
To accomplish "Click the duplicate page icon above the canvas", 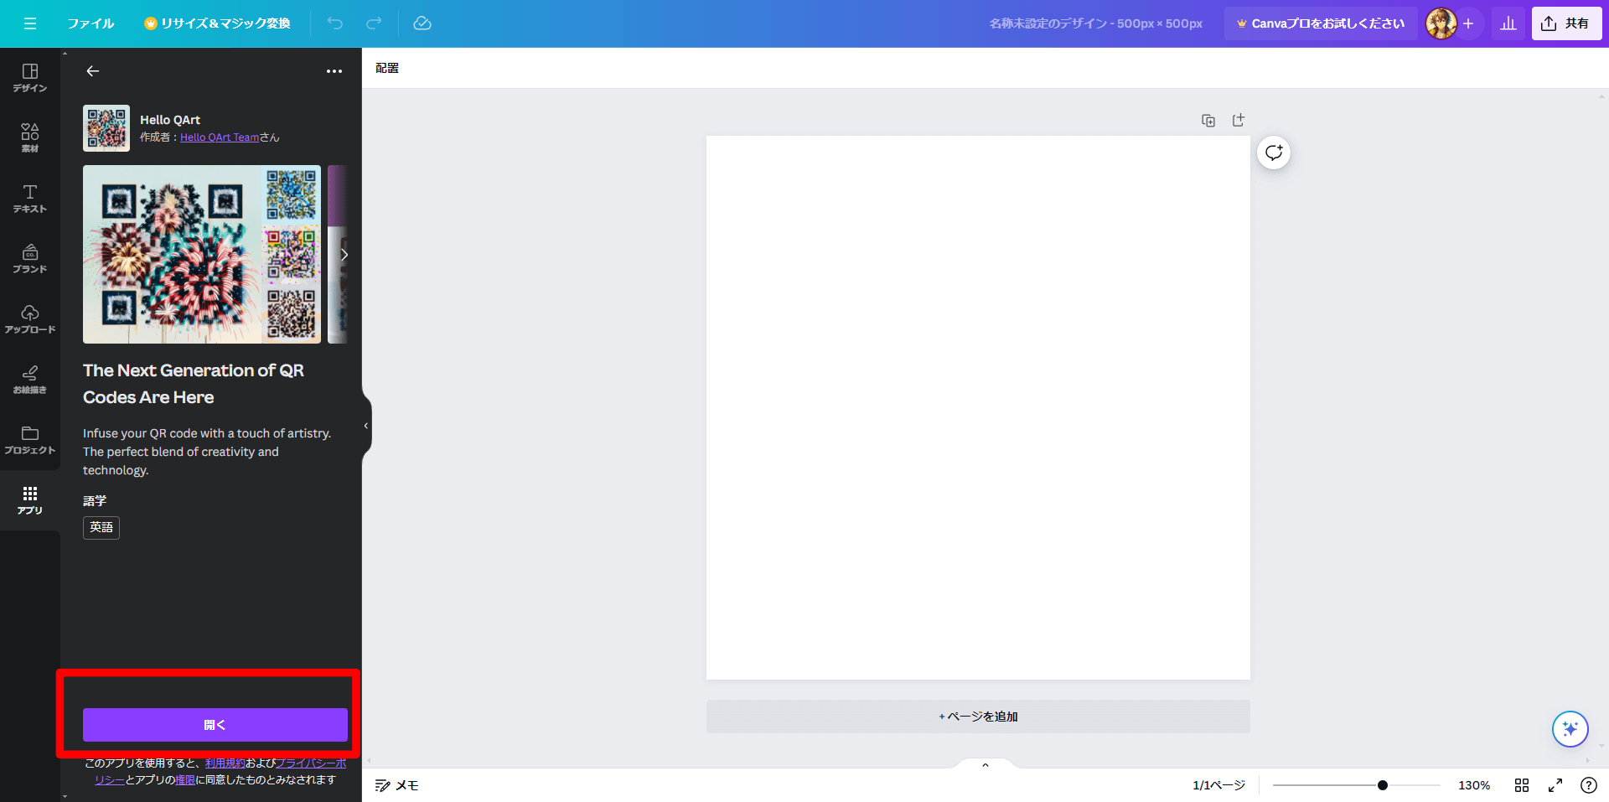I will pos(1208,120).
